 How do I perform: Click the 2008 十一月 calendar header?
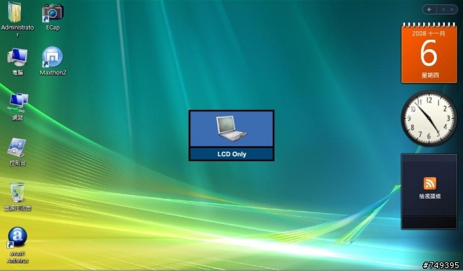(428, 34)
